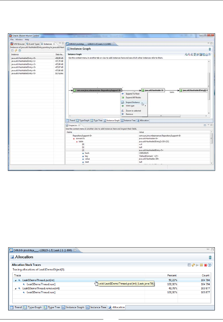
Task: Sort by the Count column header
Action: (194, 275)
